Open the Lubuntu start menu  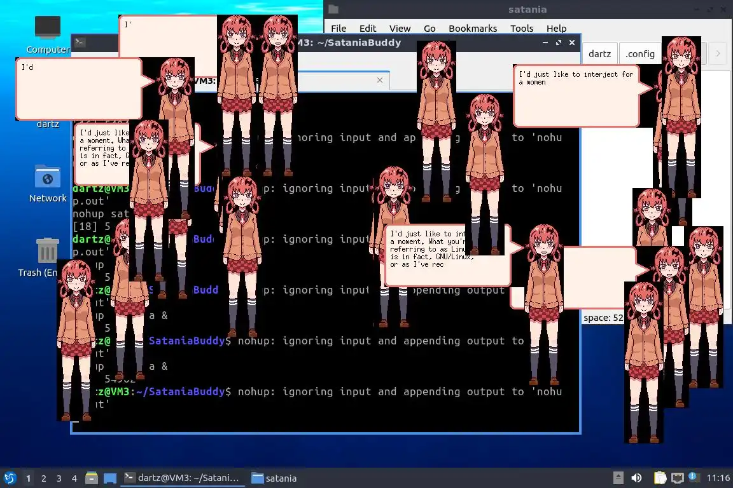[10, 478]
